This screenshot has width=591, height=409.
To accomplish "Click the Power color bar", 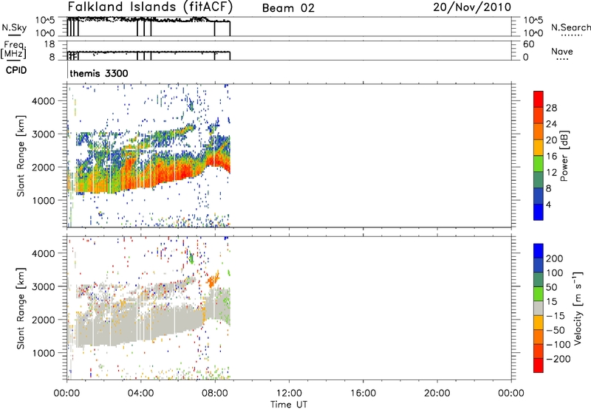I will [539, 156].
